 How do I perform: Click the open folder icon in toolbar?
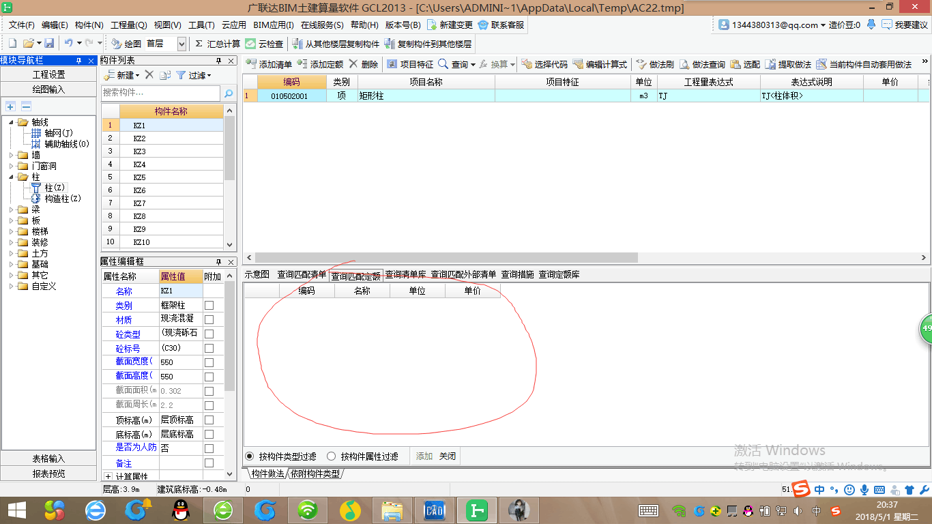click(x=28, y=43)
